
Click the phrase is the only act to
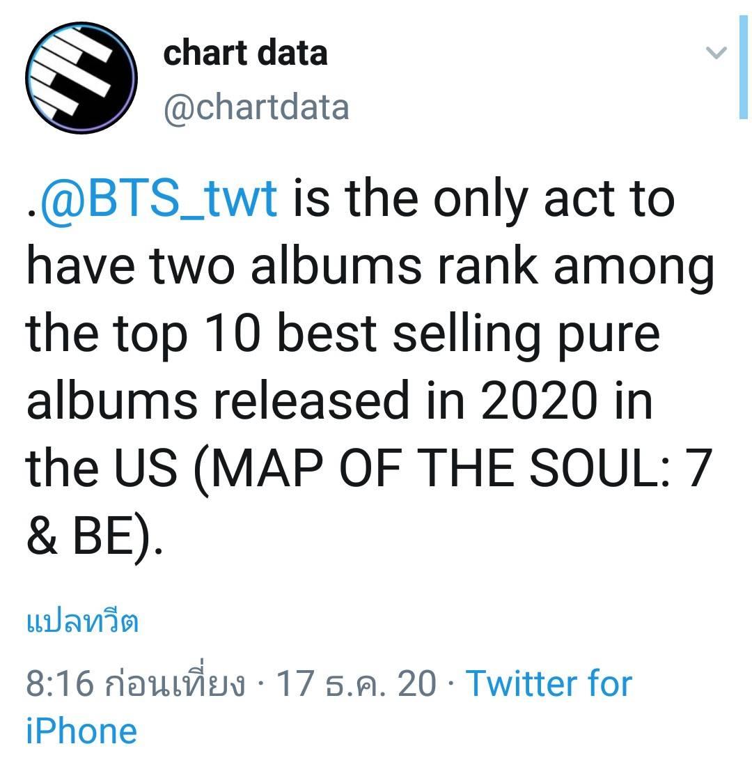click(484, 200)
